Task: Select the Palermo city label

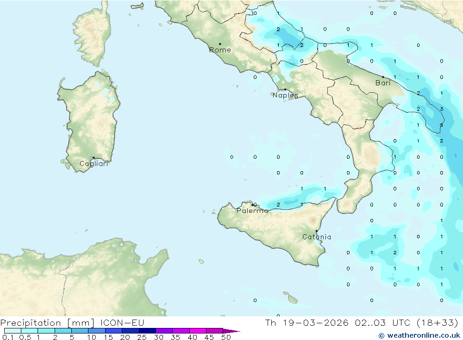Action: 252,211
